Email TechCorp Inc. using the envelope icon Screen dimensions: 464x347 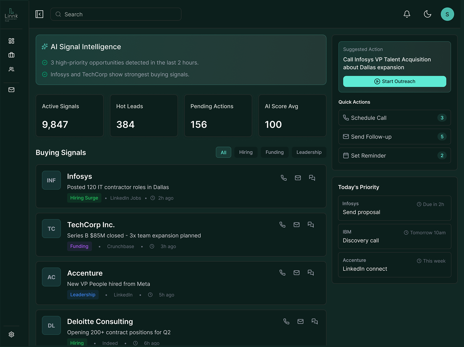pyautogui.click(x=297, y=224)
